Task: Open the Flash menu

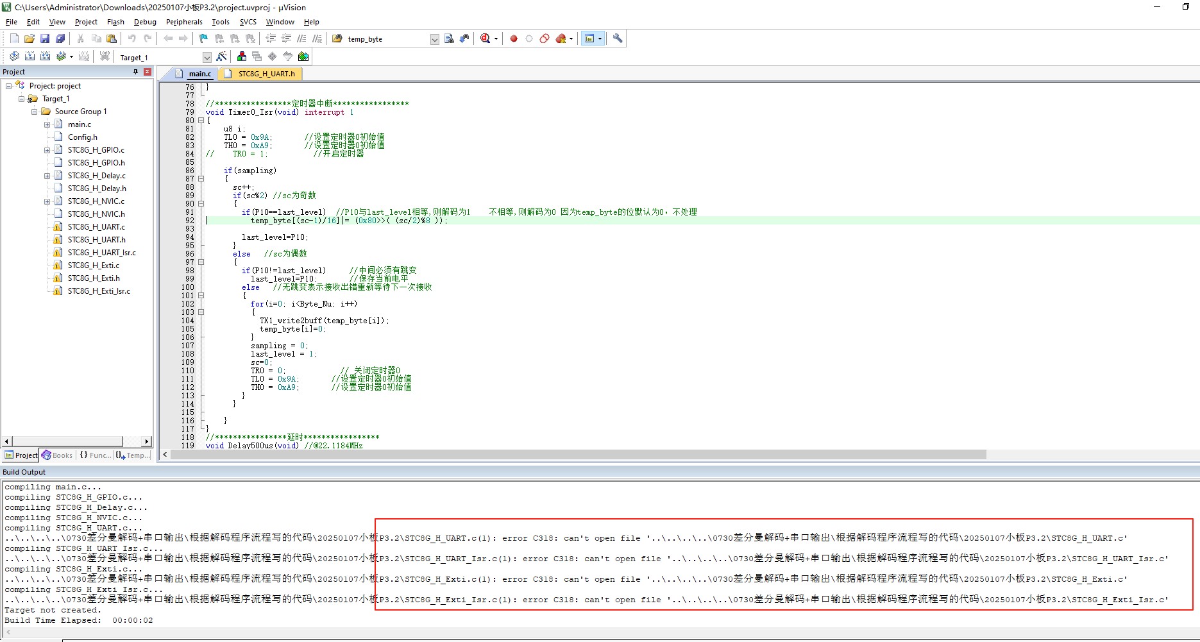Action: tap(115, 22)
